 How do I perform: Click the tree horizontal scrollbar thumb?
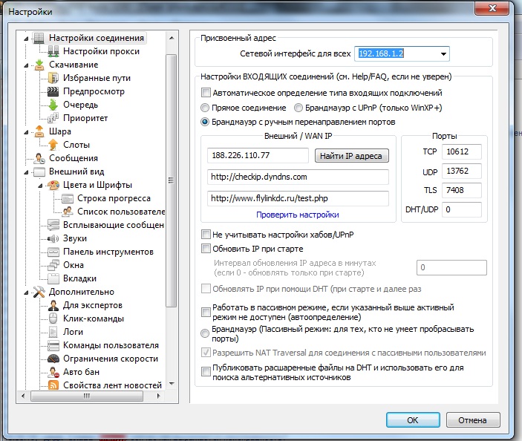coord(87,396)
